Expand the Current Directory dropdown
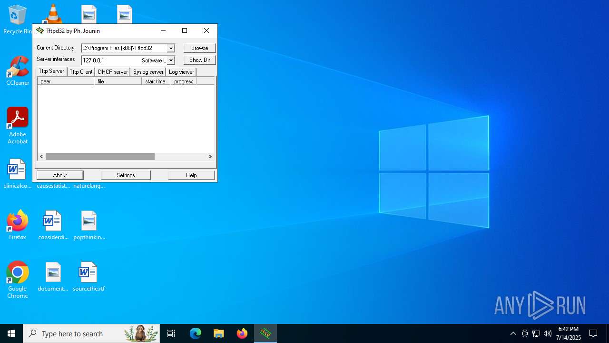 171,48
